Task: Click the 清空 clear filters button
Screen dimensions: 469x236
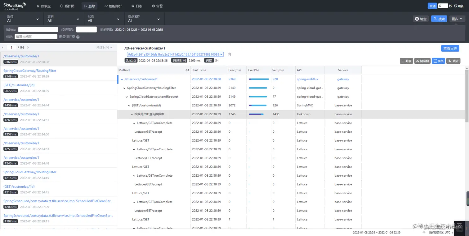Action: click(x=421, y=19)
